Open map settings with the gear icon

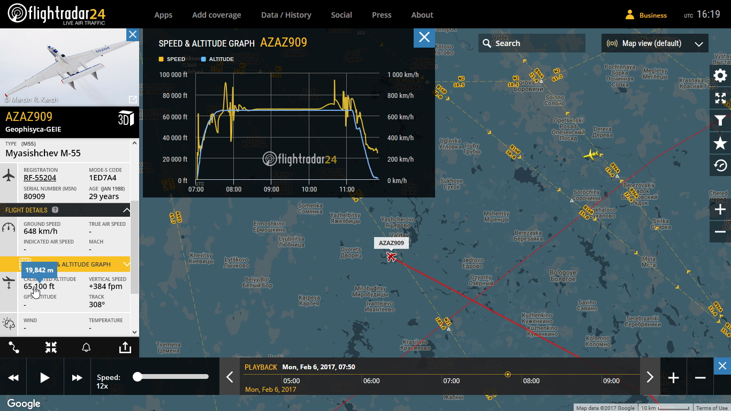click(x=720, y=75)
